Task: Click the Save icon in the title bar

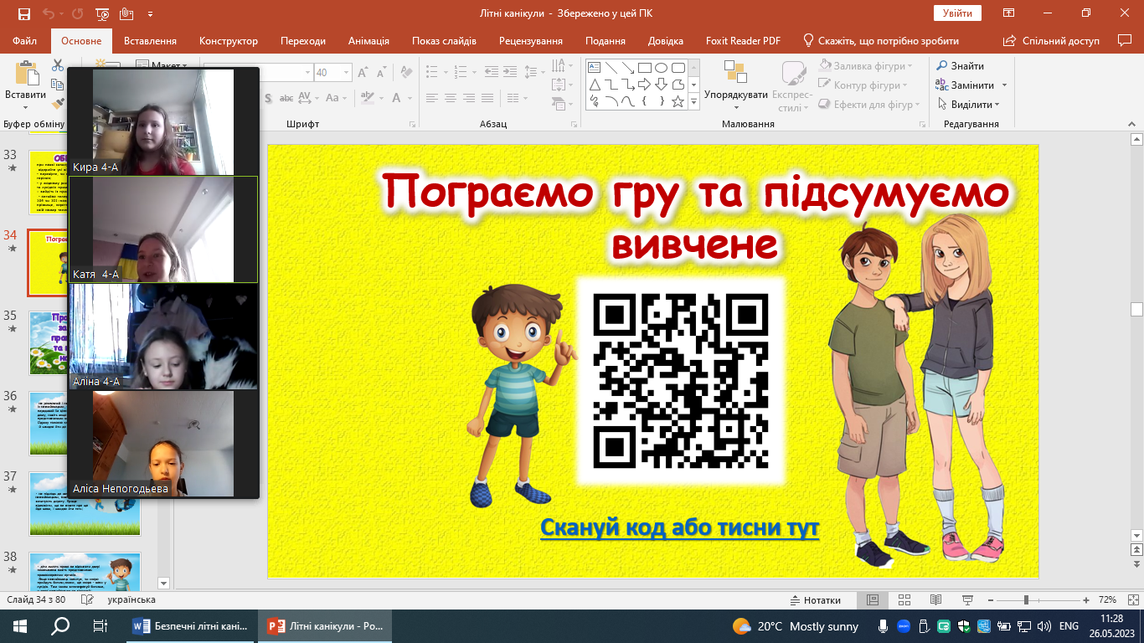Action: 23,14
